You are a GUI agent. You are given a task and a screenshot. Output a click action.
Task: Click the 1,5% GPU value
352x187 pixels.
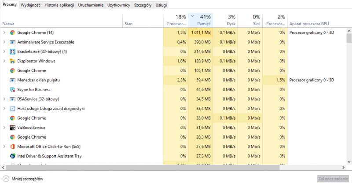(281, 80)
